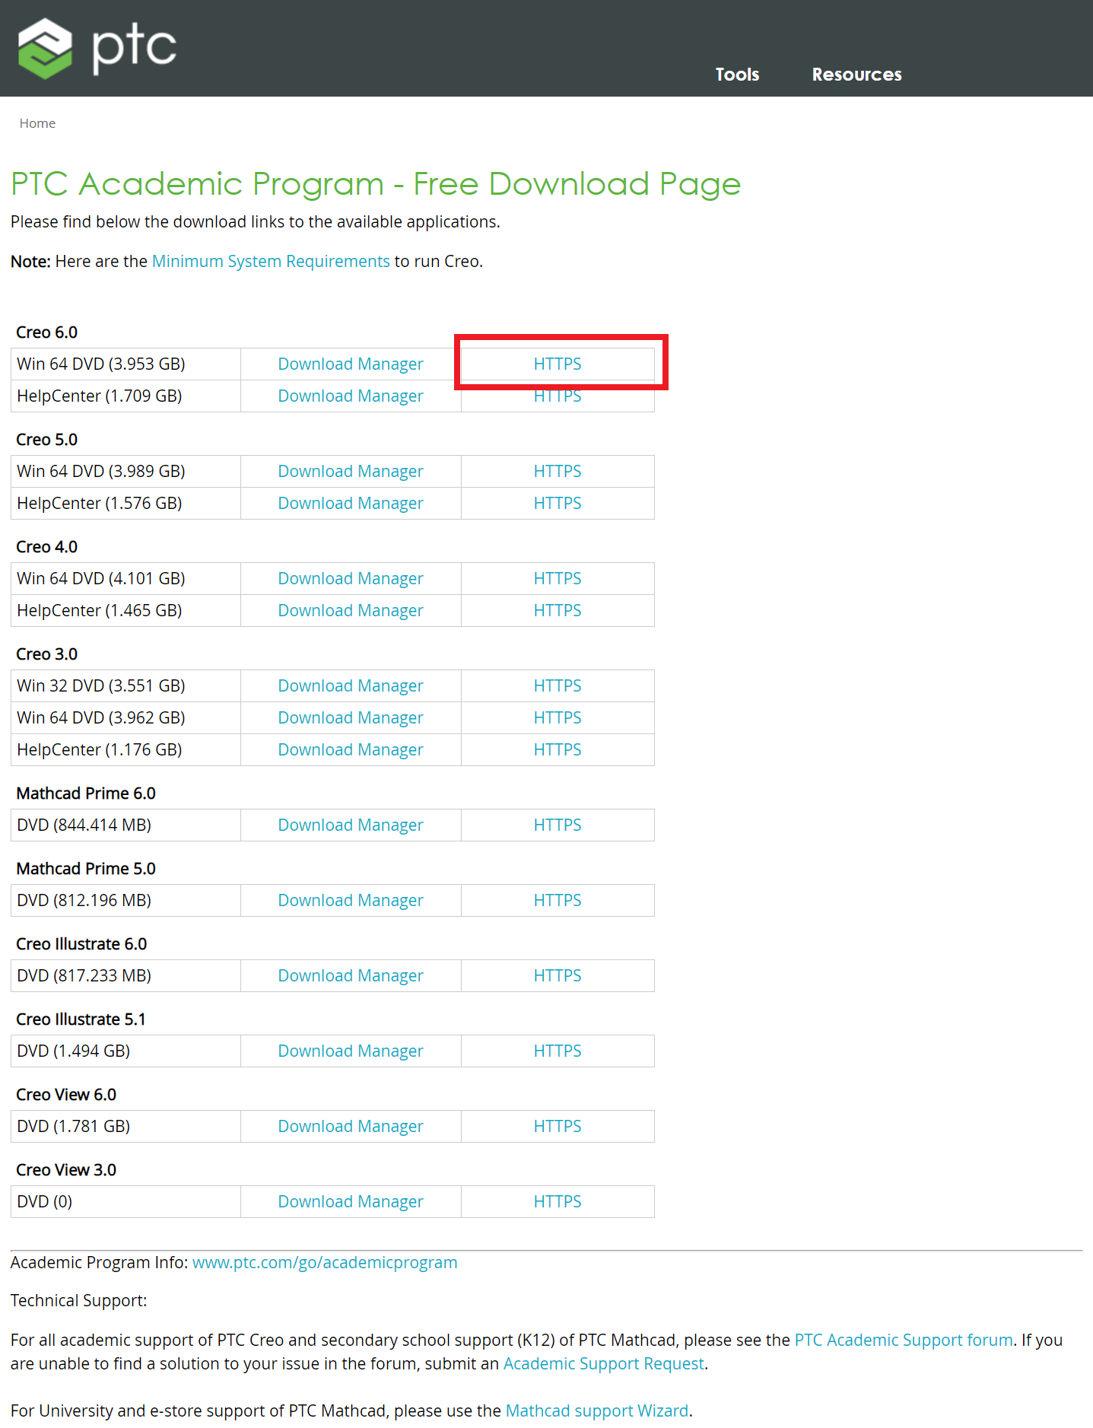1093x1428 pixels.
Task: Click Download Manager for Creo 5.0 Win 64 DVD
Action: [x=351, y=471]
